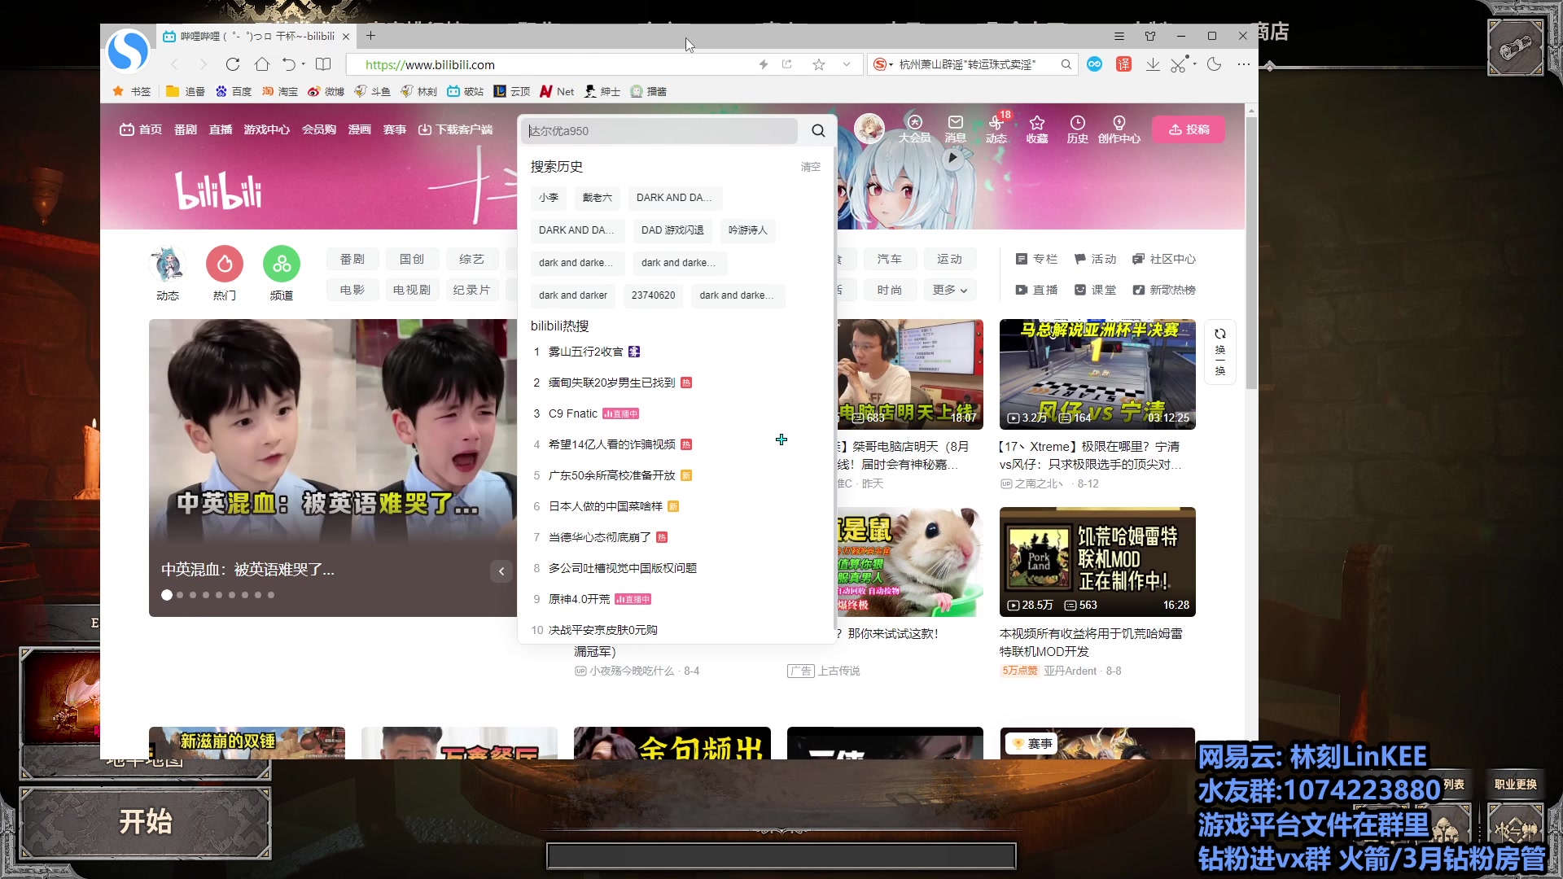Screen dimensions: 1563x879
Task: Click 开始 button in game window
Action: tap(146, 822)
